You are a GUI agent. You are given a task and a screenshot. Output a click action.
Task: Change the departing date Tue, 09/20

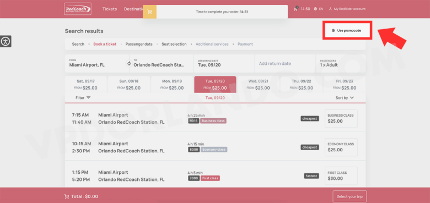click(x=224, y=63)
